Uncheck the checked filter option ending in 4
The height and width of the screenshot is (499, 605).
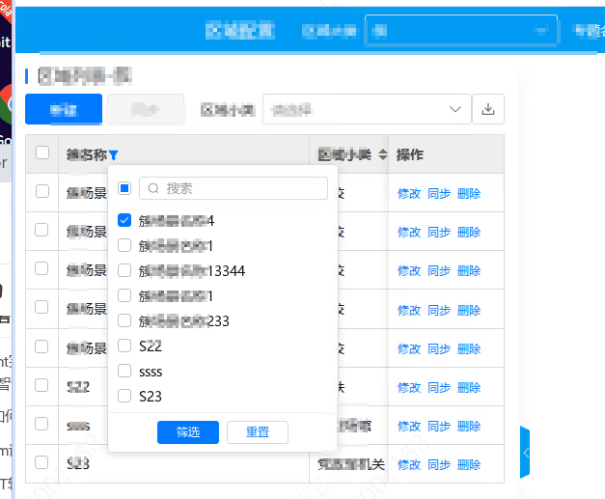click(x=124, y=220)
